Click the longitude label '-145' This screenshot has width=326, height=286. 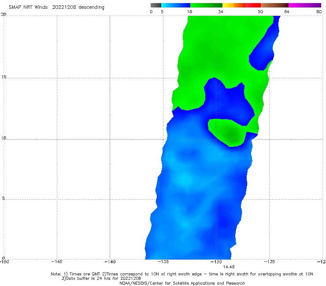[57, 262]
